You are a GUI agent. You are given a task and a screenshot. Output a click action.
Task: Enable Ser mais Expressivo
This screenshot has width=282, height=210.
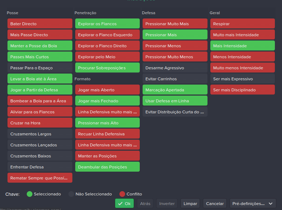coord(242,79)
